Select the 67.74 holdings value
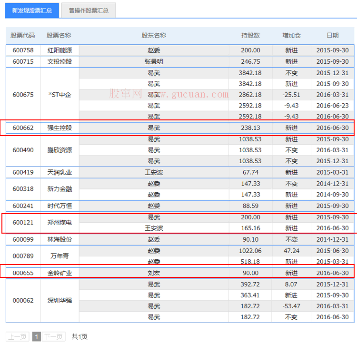This screenshot has width=357, height=344. (250, 172)
